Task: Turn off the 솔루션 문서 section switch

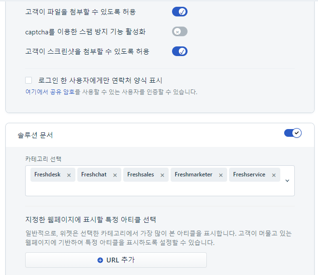Action: (293, 133)
